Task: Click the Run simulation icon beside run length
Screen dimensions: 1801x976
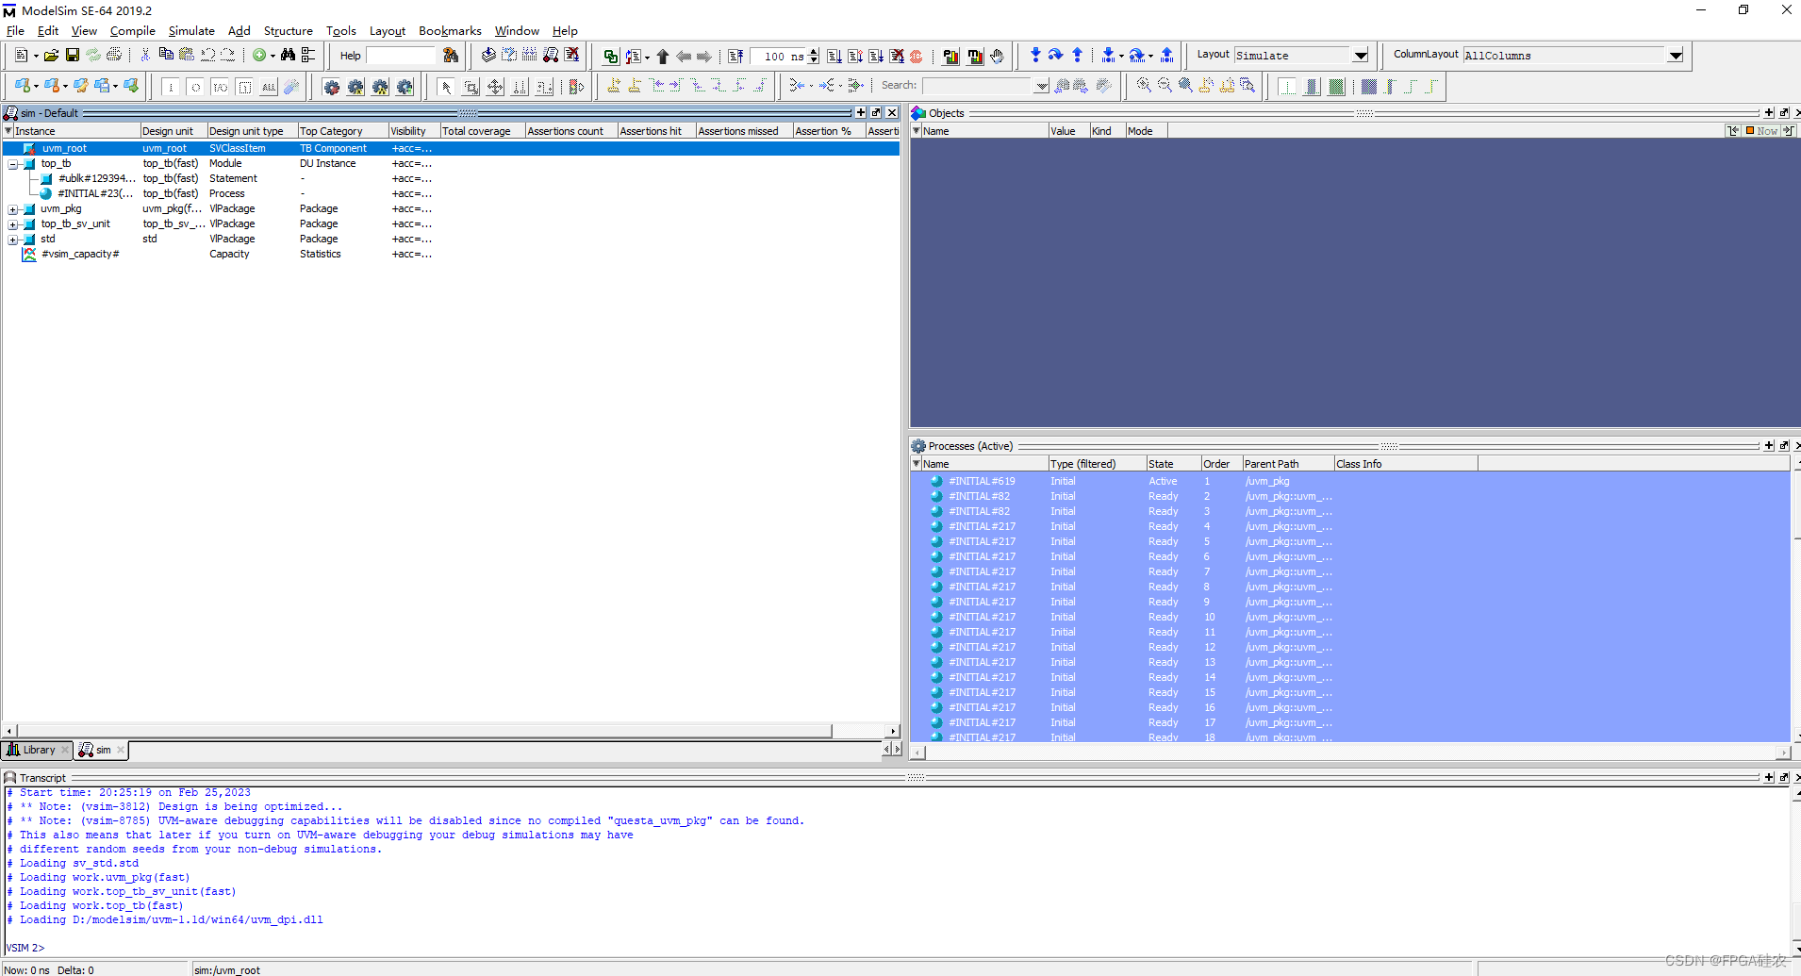Action: pos(834,56)
